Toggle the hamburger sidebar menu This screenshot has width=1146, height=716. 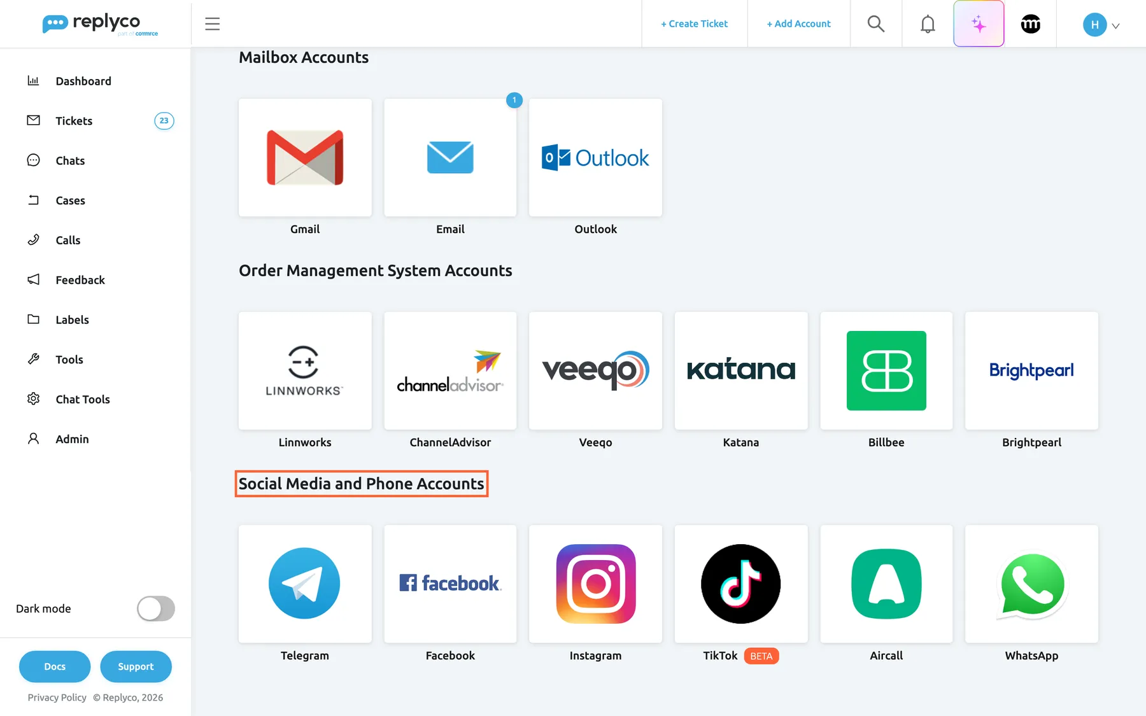pyautogui.click(x=212, y=24)
